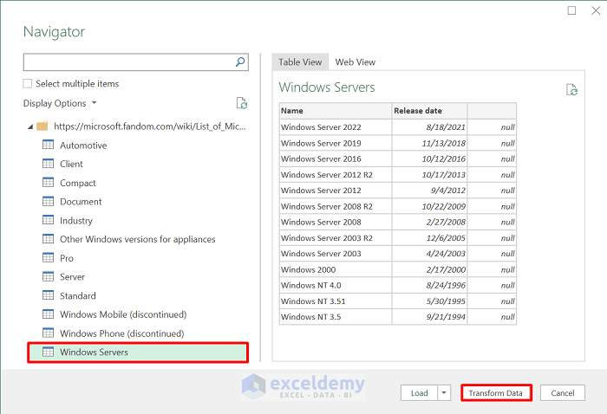The height and width of the screenshot is (414, 607).
Task: Click the Windows Server 2019 cell
Action: click(x=336, y=143)
